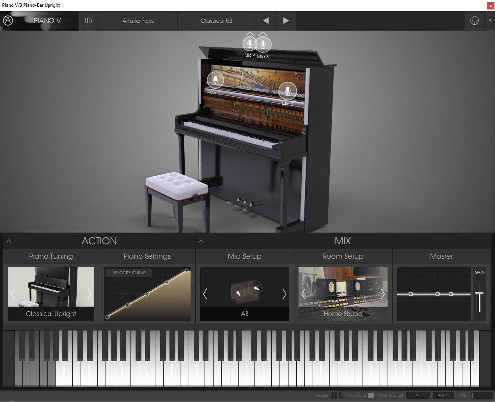The image size is (495, 402).
Task: Click the bottom-left velocity curve point
Action: (x=107, y=317)
